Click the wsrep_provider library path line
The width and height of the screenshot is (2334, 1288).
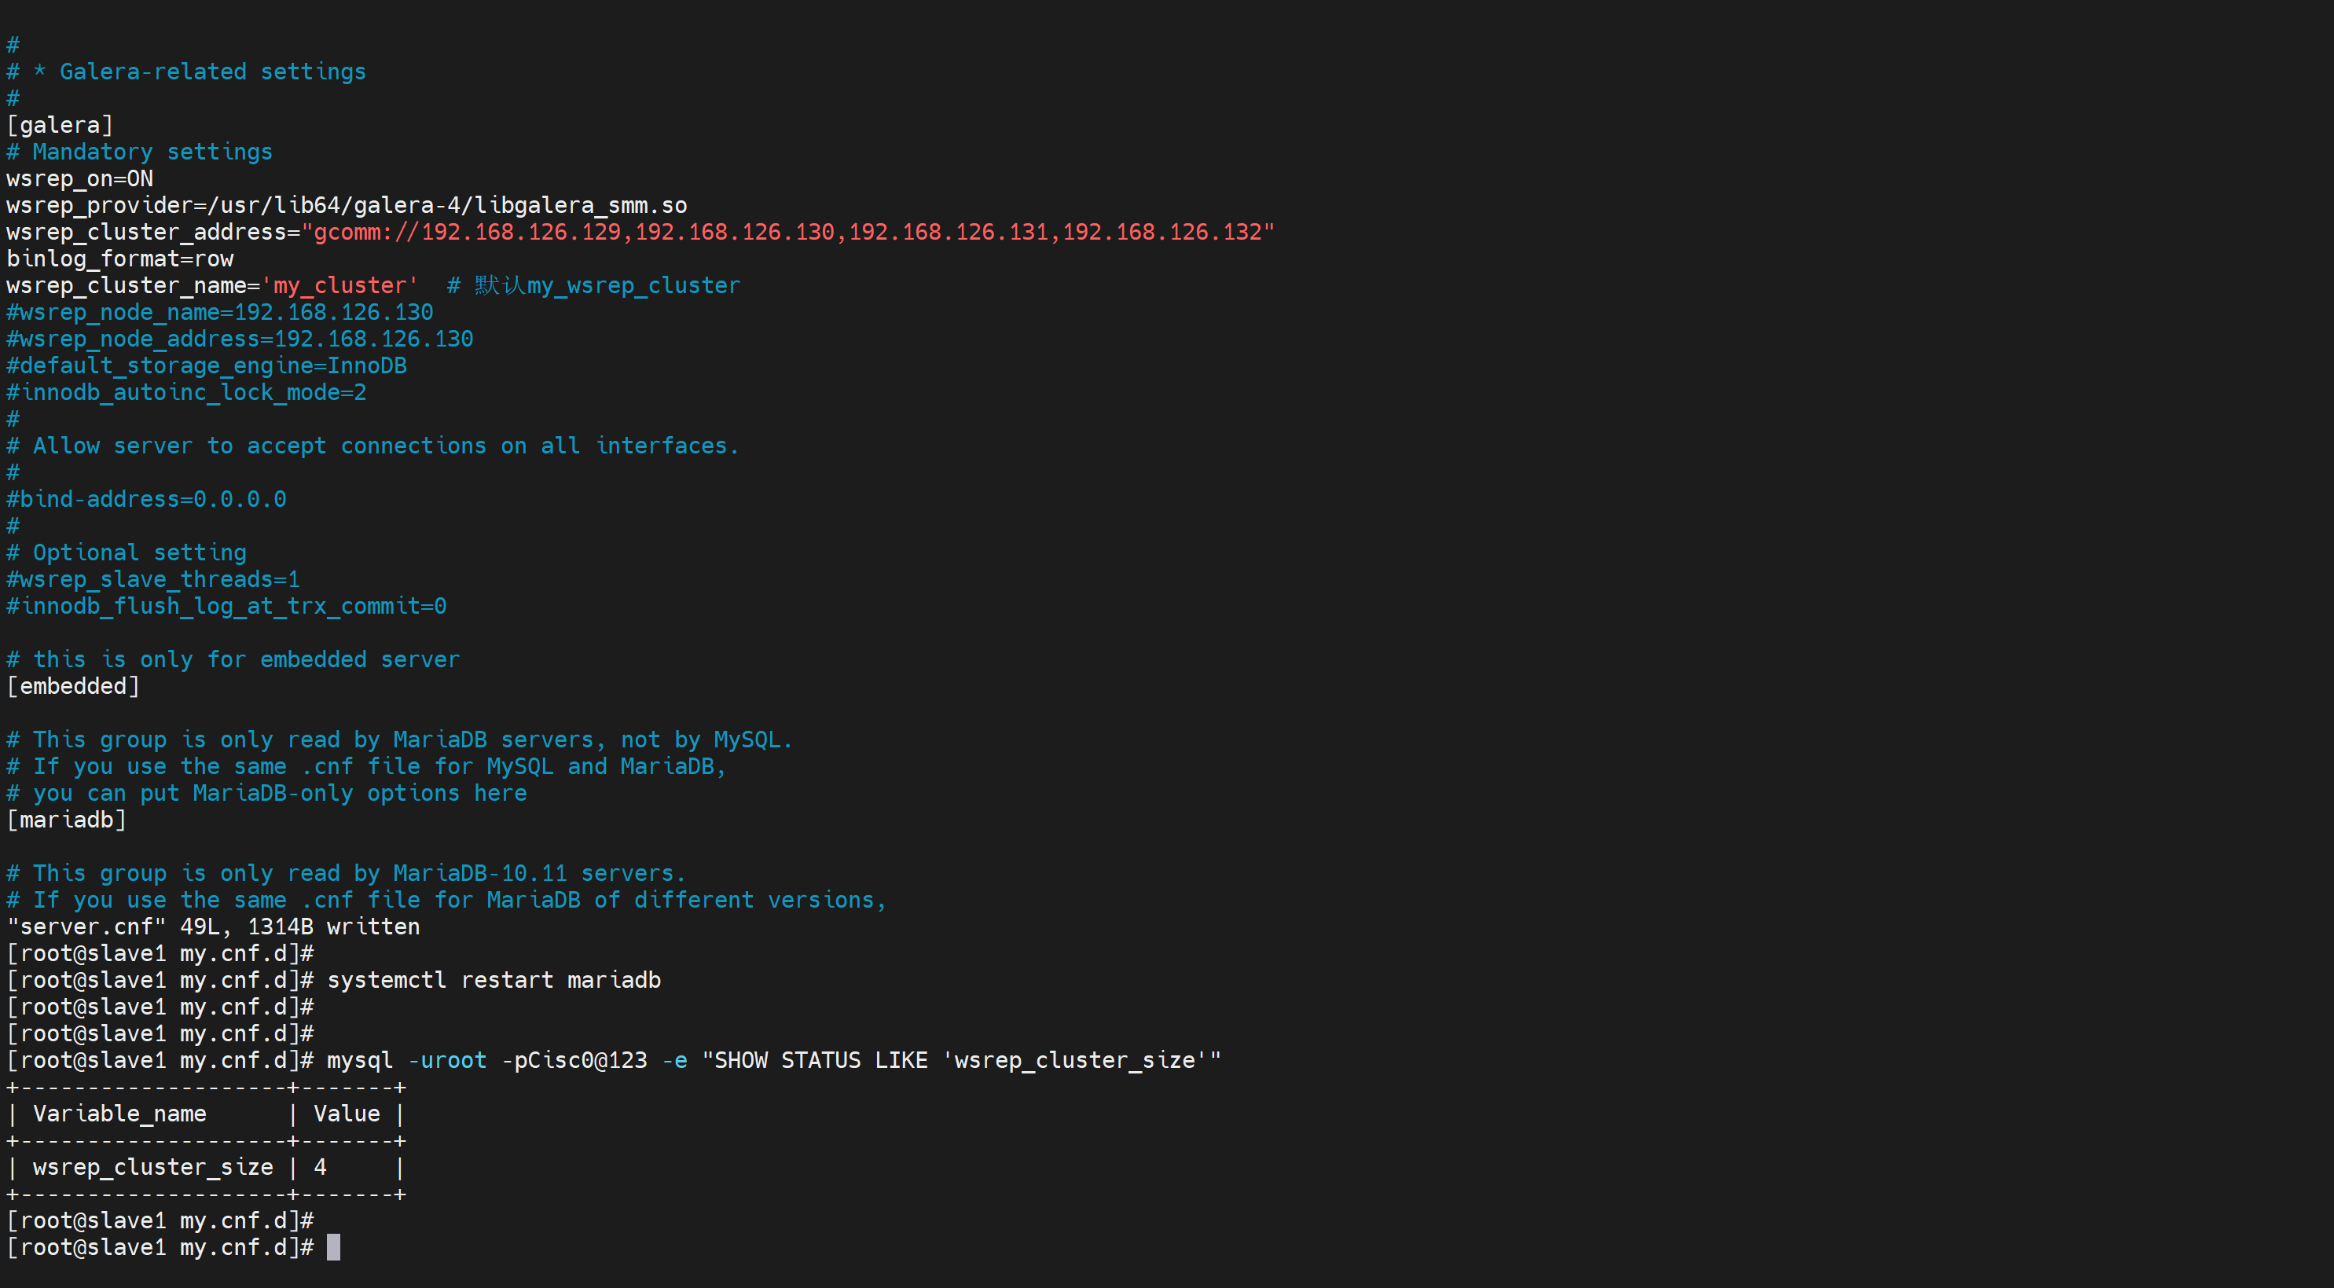346,206
